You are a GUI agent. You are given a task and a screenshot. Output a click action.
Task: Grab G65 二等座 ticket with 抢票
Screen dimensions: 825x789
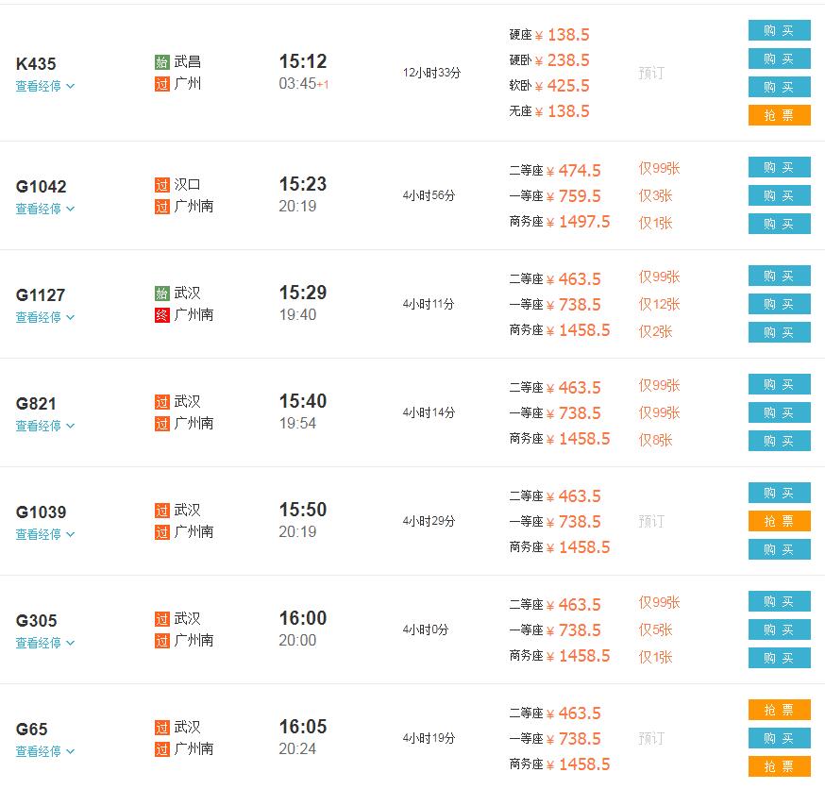(780, 710)
